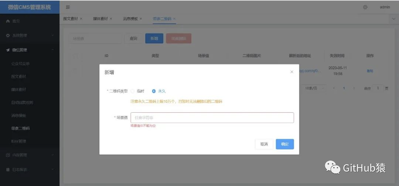
Task: Click the 前往 page number input
Action: [378, 88]
